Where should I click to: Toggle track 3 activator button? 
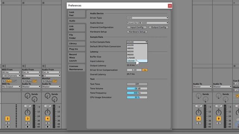point(27,118)
